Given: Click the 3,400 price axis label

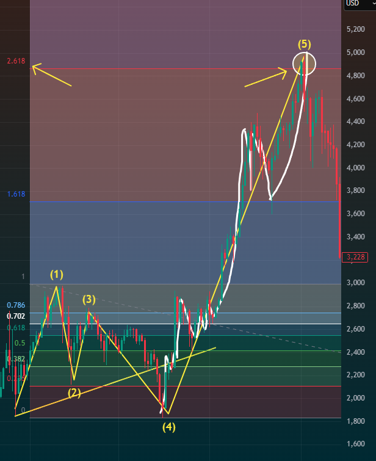Looking at the screenshot, I should 356,237.
